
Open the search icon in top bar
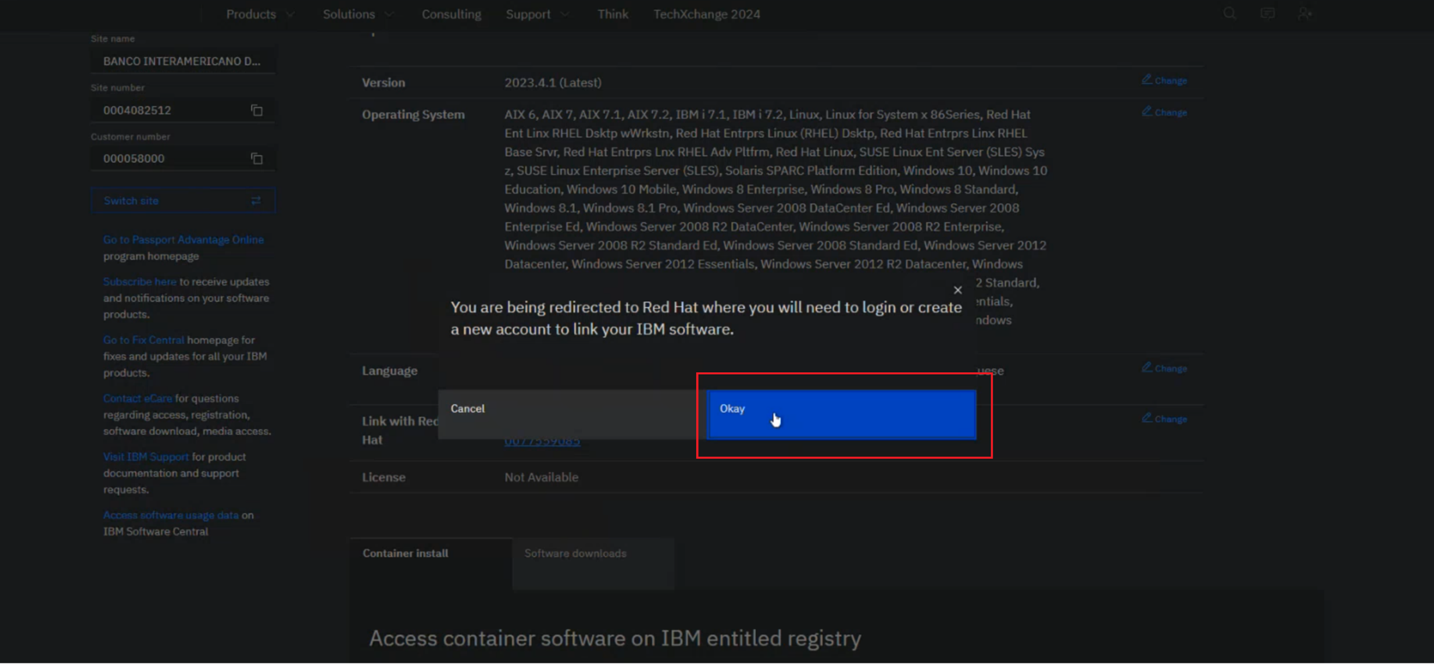tap(1229, 13)
